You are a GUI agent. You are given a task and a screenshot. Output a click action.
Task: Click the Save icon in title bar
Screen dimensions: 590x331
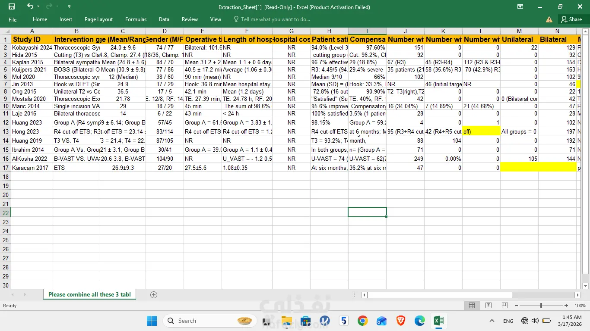12,6
